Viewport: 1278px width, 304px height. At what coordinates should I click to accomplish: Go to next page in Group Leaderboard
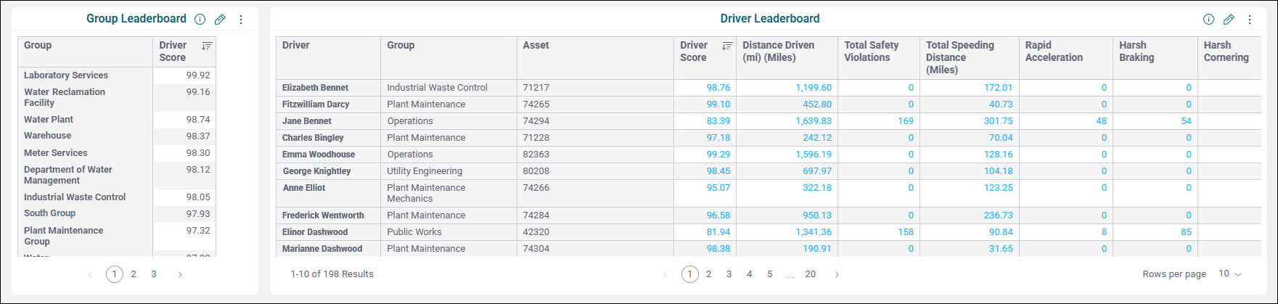(180, 274)
